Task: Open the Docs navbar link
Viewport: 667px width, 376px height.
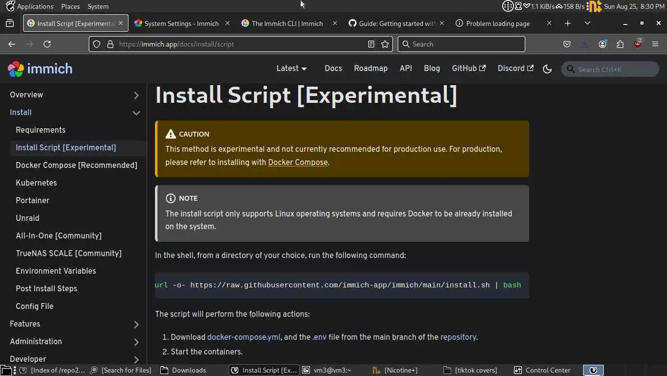Action: pyautogui.click(x=333, y=69)
